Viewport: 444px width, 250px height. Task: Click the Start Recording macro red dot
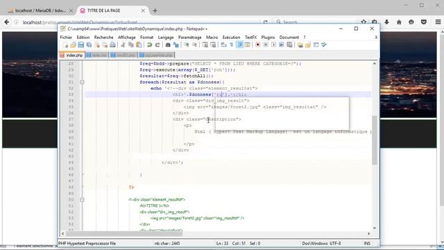257,44
